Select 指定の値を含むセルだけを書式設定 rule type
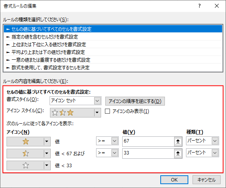 point(113,37)
